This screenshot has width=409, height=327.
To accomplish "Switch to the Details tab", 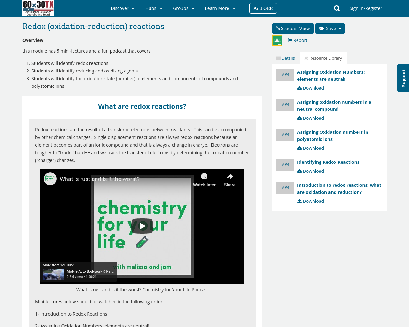I will 285,57.
